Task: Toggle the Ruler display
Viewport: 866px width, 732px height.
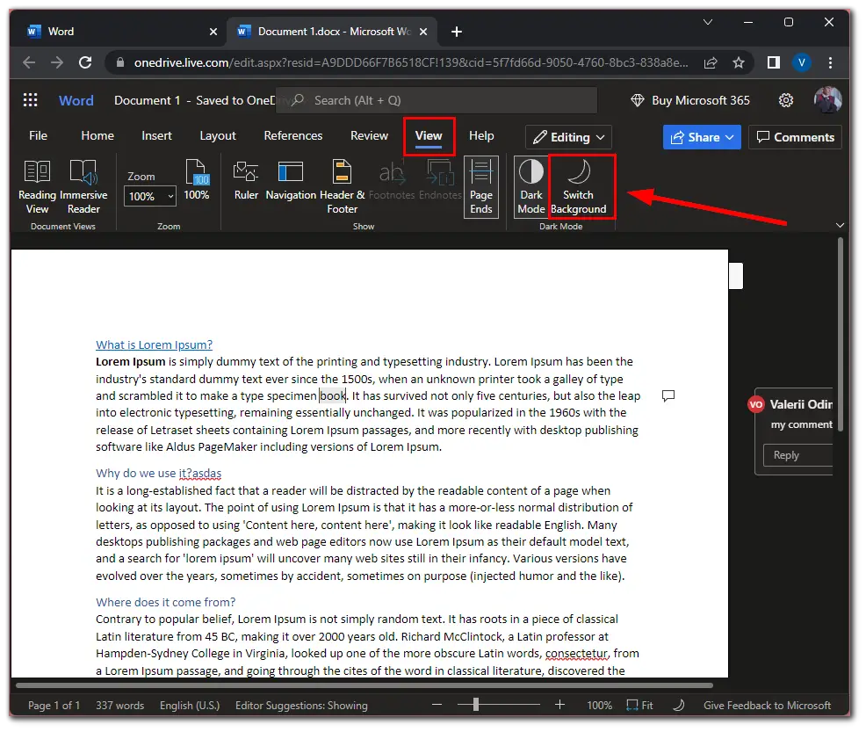Action: click(x=246, y=181)
